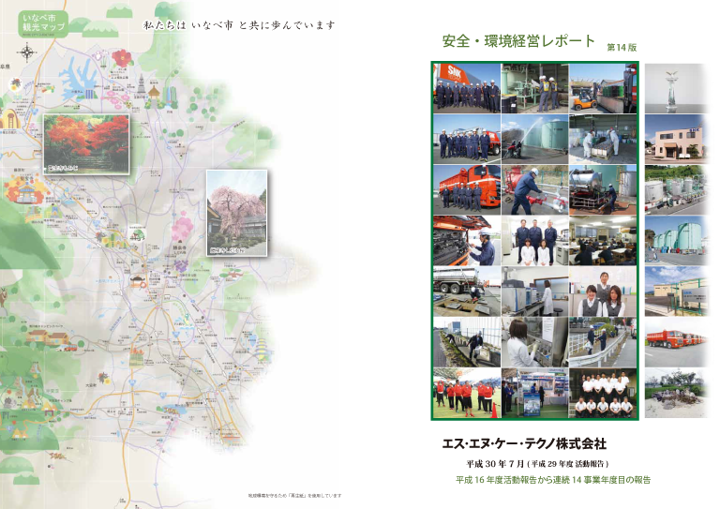Open photo of worker at silver tank trailer
This screenshot has width=720, height=509.
click(603, 190)
